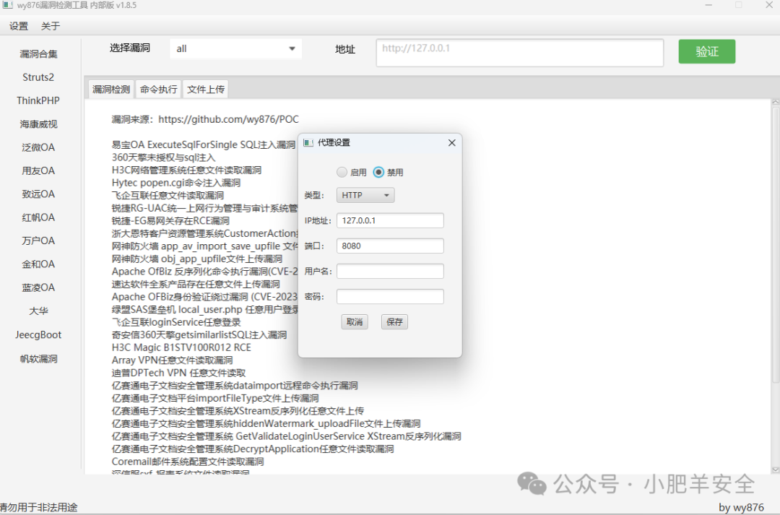Click the 密码 input field
This screenshot has height=515, width=780.
[390, 297]
